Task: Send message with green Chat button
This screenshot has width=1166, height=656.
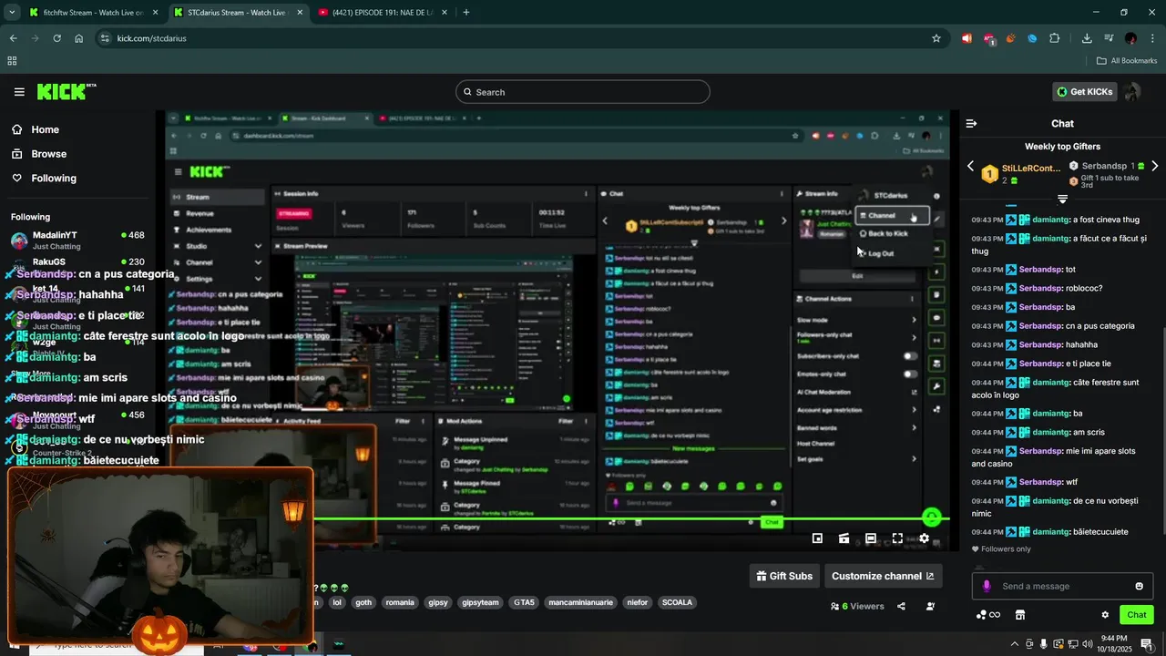Action: click(x=1137, y=615)
